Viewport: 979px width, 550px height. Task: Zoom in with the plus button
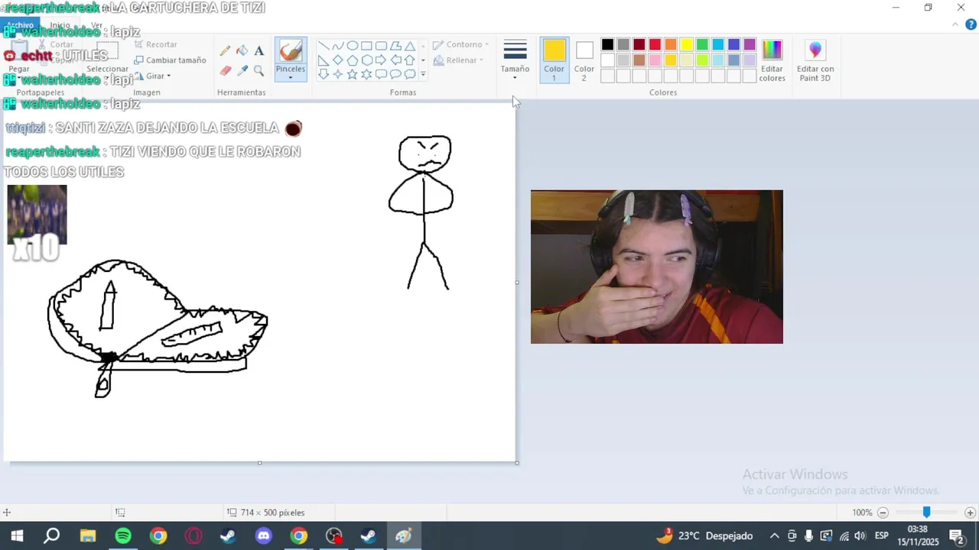[x=970, y=513]
